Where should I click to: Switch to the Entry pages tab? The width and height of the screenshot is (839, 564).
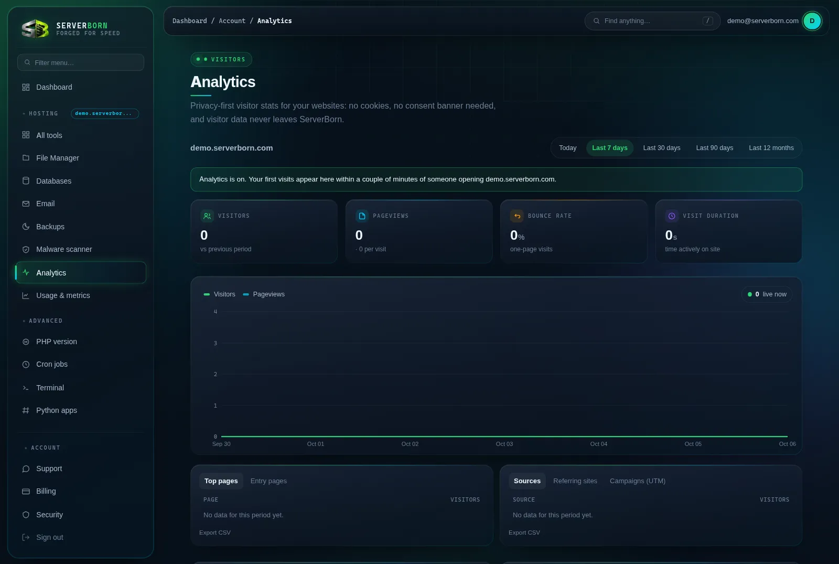268,481
